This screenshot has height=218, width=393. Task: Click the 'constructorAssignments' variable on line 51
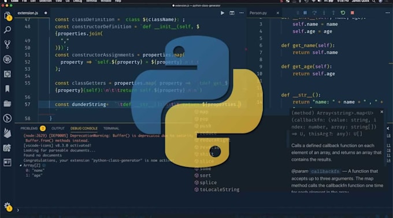pyautogui.click(x=103, y=55)
